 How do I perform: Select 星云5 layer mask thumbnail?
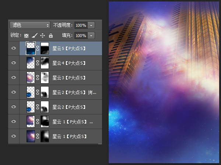(x=45, y=48)
